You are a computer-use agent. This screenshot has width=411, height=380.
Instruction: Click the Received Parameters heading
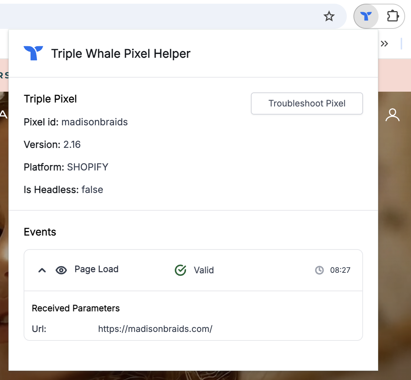pos(76,308)
